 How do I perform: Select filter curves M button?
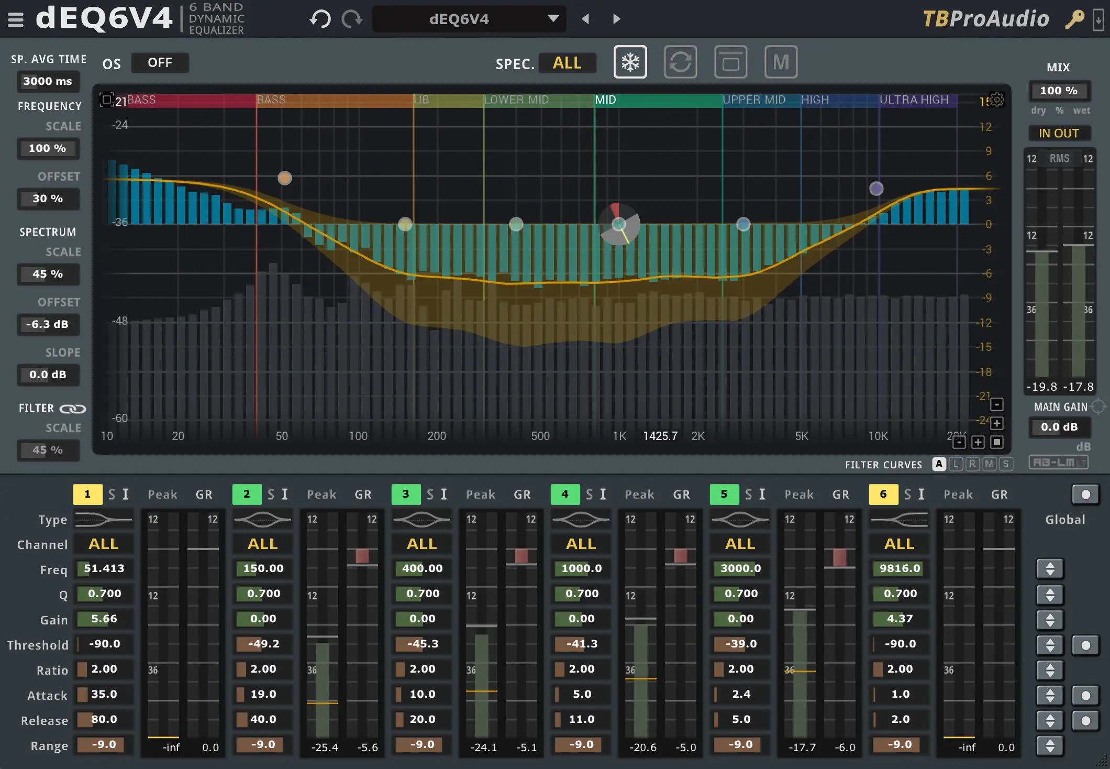989,464
